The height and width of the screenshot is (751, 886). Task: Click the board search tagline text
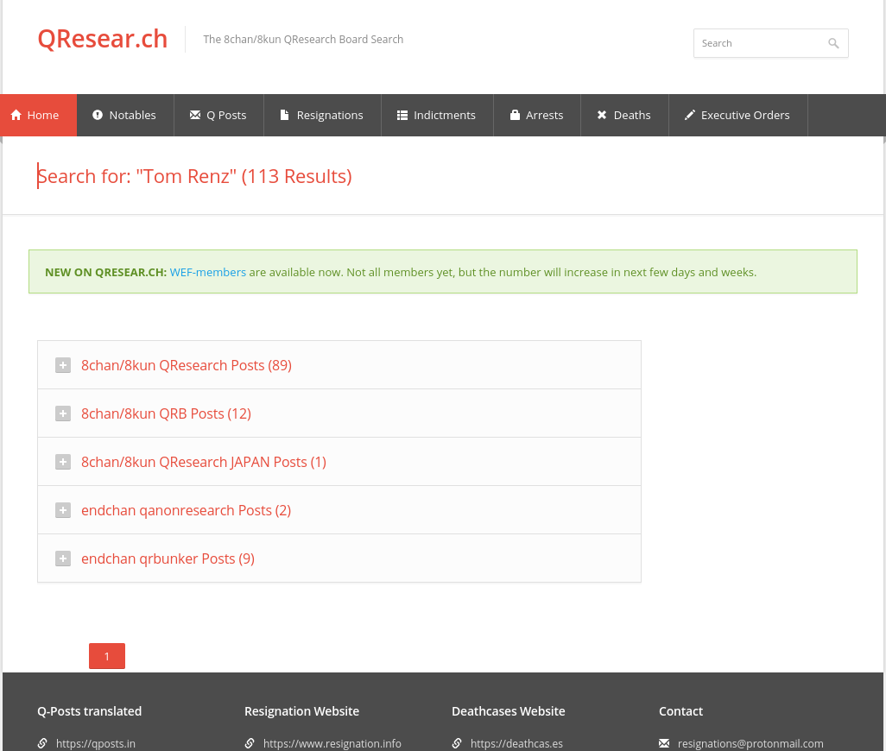[x=303, y=40]
